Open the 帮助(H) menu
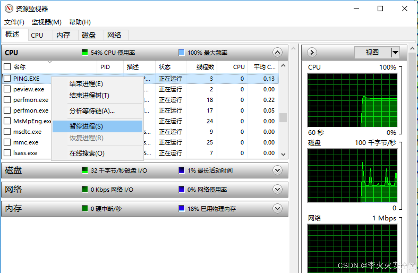The width and height of the screenshot is (418, 273). click(80, 22)
